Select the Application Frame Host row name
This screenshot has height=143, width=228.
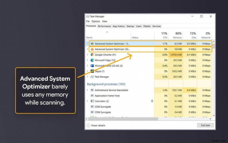point(107,96)
